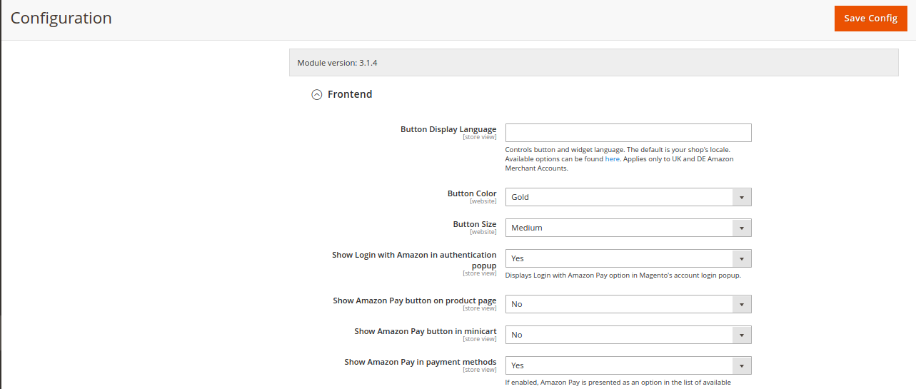Focus the Button Display Language field
The width and height of the screenshot is (916, 389).
coord(628,133)
